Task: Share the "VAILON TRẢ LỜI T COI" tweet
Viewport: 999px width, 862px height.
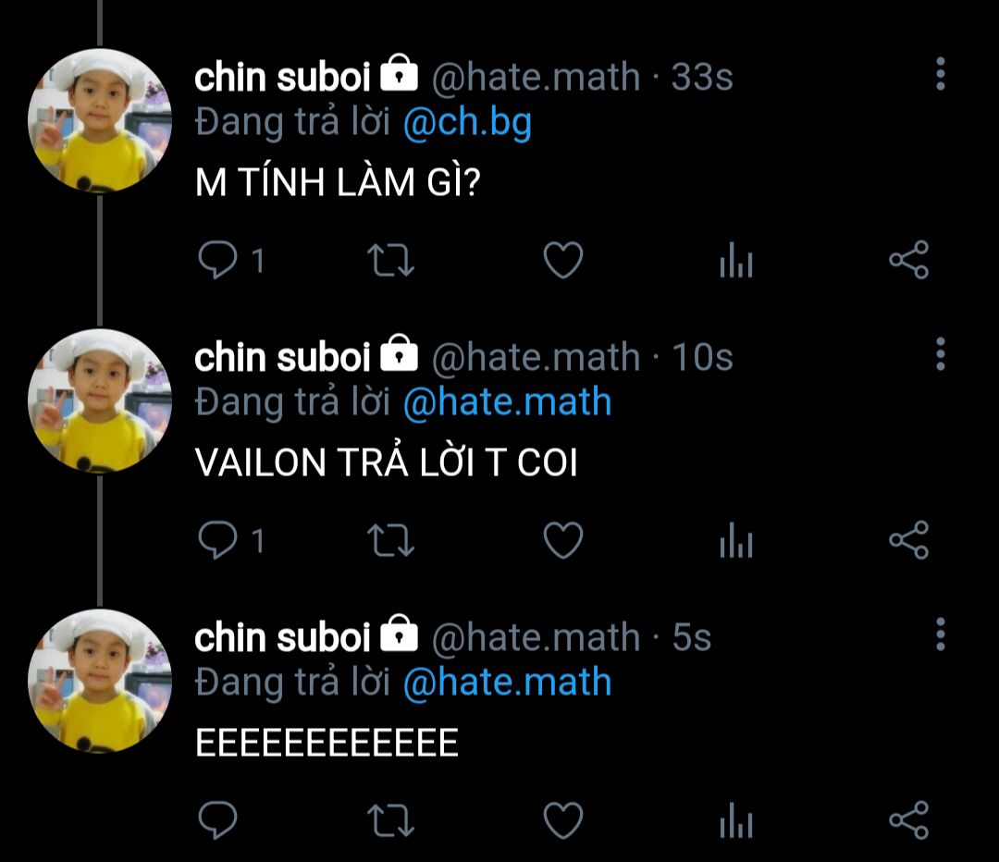Action: (x=909, y=540)
